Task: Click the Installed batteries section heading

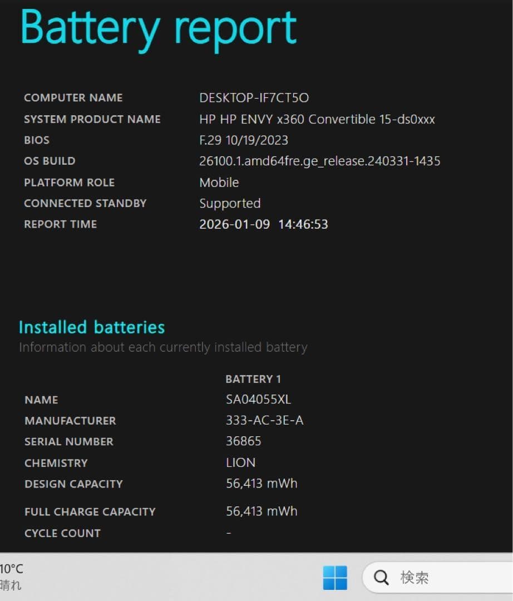Action: [92, 327]
